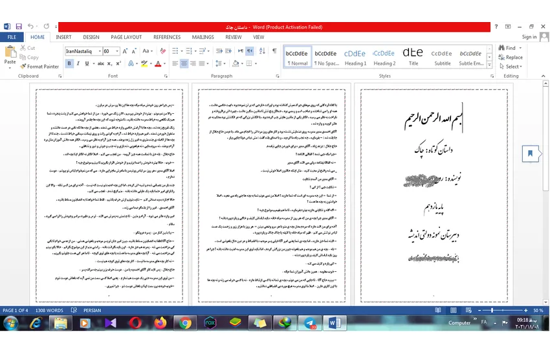This screenshot has height=356, width=550.
Task: Switch to the PAGE LAYOUT tab
Action: [x=126, y=37]
